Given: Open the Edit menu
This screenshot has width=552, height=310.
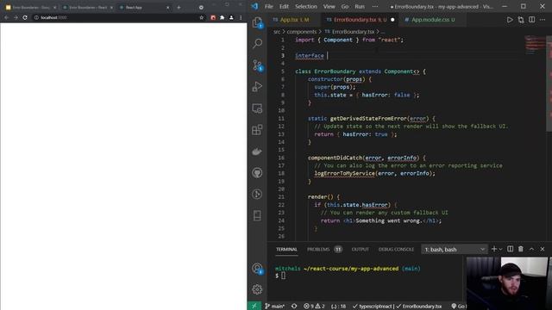Looking at the screenshot, I should pyautogui.click(x=284, y=6).
